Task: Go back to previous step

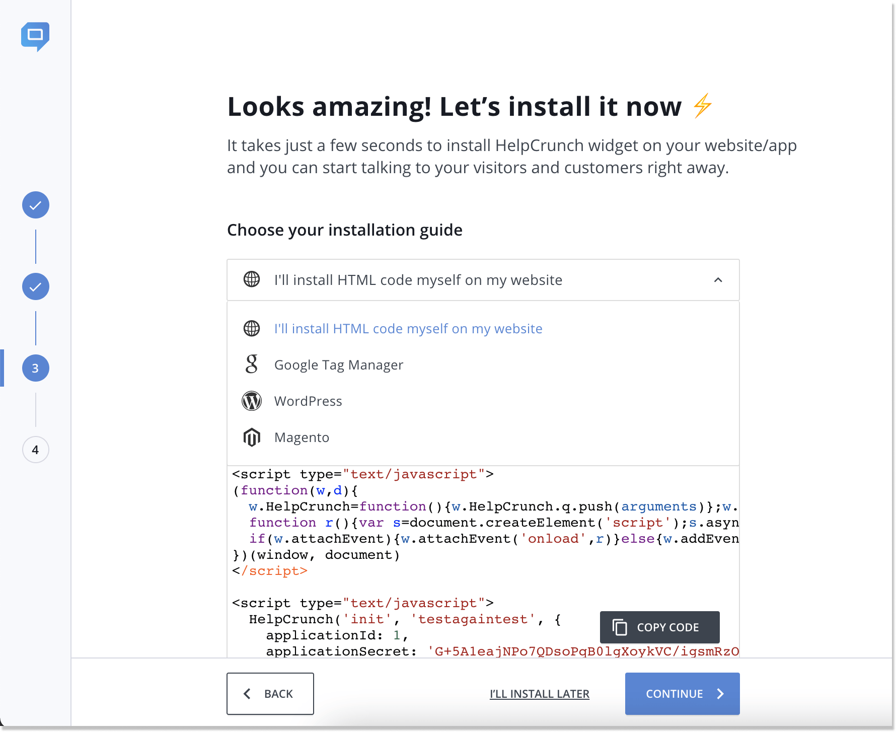Action: pyautogui.click(x=270, y=694)
